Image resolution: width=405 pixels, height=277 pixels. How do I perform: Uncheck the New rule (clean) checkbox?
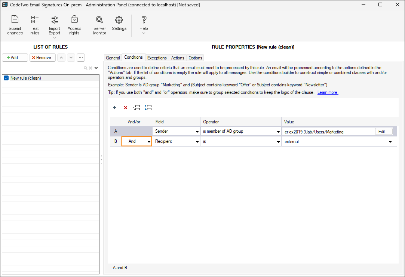point(6,78)
